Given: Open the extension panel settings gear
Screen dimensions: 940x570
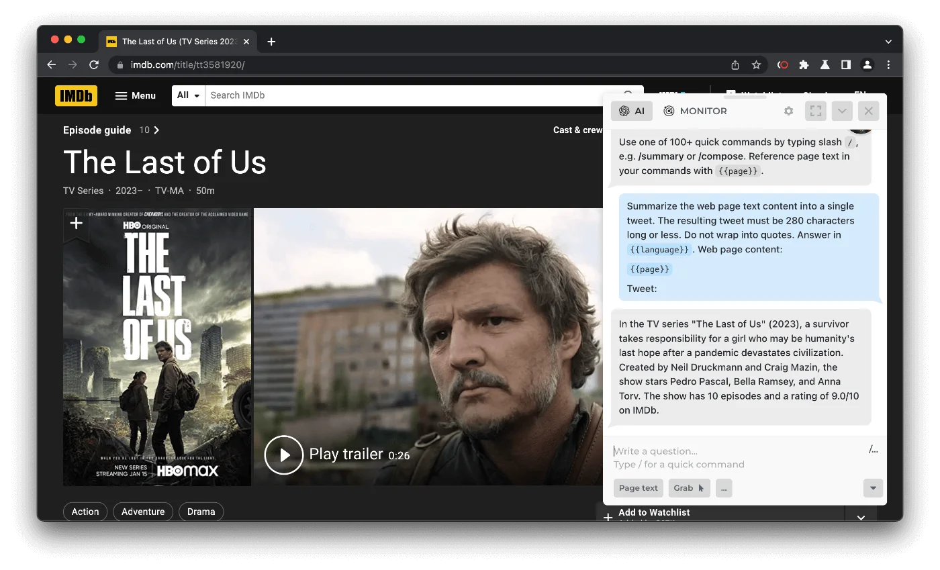Looking at the screenshot, I should click(788, 111).
